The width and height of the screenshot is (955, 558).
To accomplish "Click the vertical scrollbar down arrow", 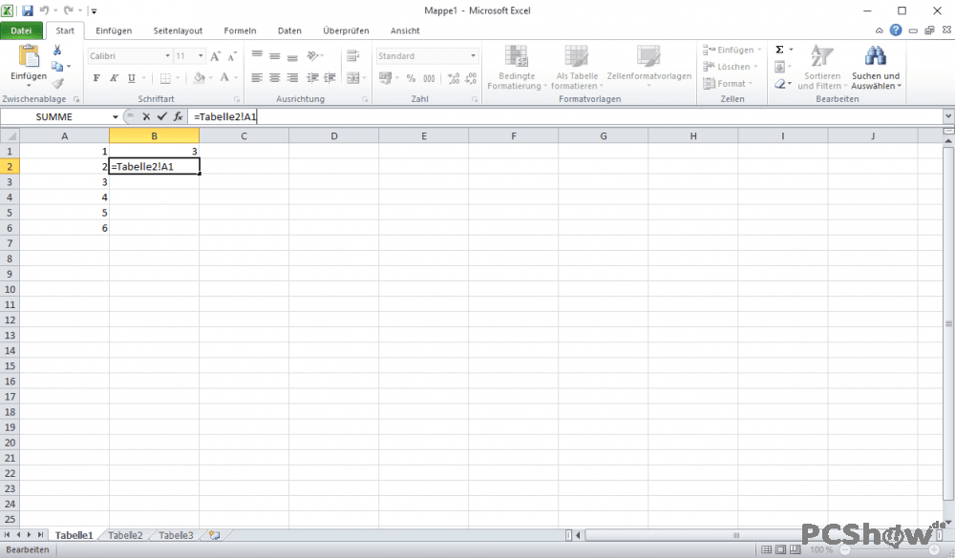I will point(948,524).
